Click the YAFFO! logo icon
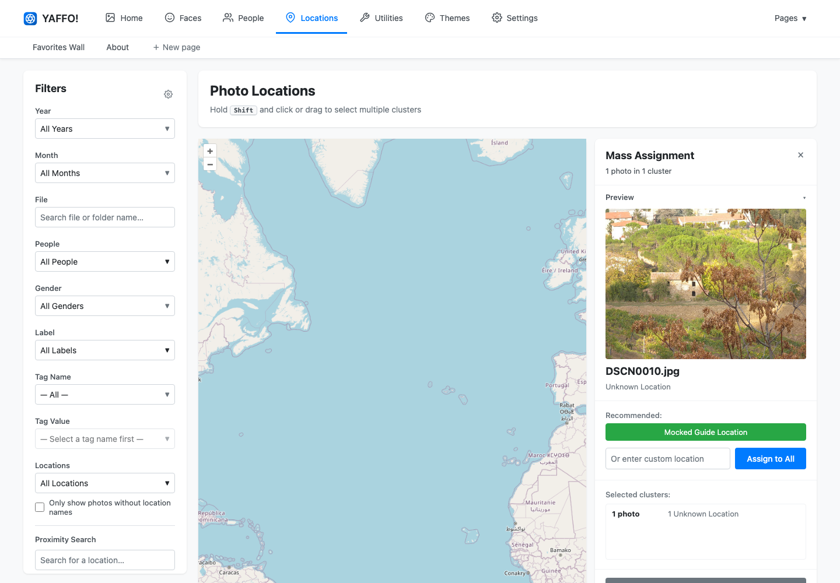Image resolution: width=840 pixels, height=583 pixels. [x=30, y=19]
